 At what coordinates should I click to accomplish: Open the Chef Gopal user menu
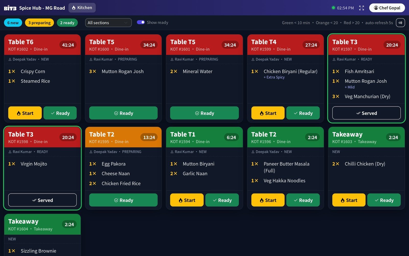pos(387,8)
